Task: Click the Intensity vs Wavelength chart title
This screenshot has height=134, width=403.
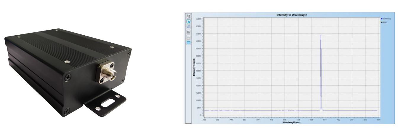Action: coord(292,15)
